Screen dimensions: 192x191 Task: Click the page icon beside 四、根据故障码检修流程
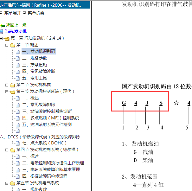click(x=18, y=176)
